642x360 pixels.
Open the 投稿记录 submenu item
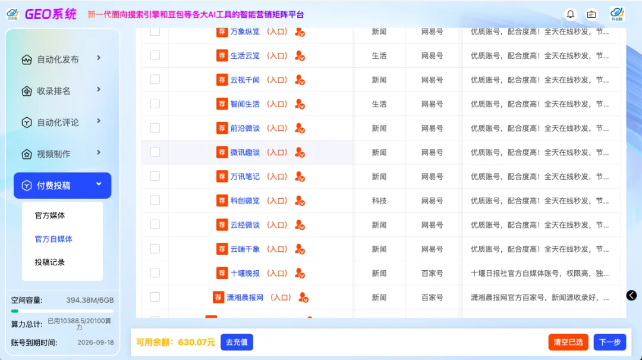coord(50,262)
